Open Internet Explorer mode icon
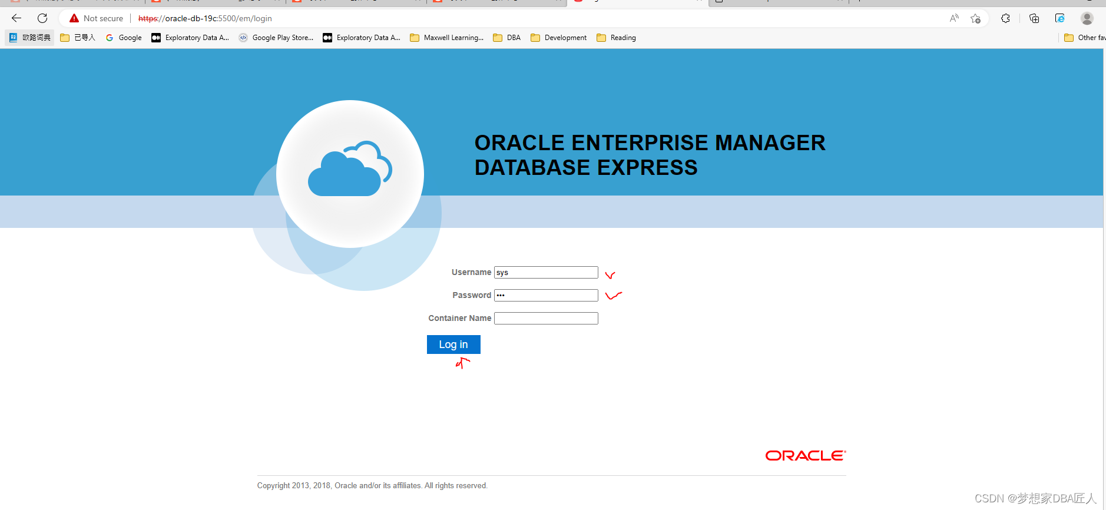 pyautogui.click(x=1060, y=18)
